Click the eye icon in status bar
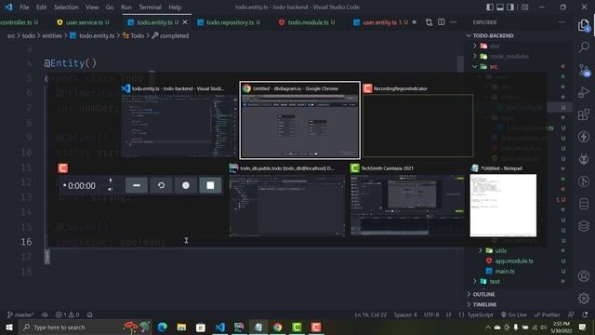The width and height of the screenshot is (595, 335). pos(45,315)
